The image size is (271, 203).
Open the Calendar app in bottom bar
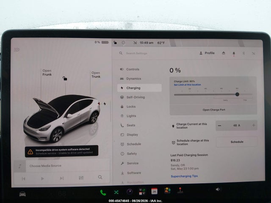pyautogui.click(x=154, y=191)
